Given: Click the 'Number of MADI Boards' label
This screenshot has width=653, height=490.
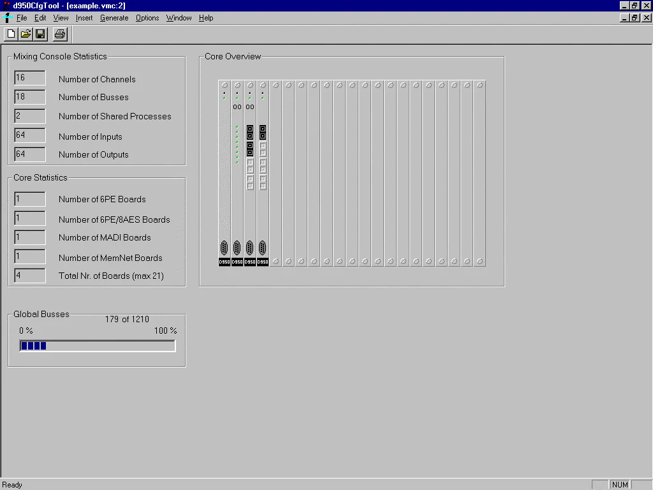Looking at the screenshot, I should [105, 237].
